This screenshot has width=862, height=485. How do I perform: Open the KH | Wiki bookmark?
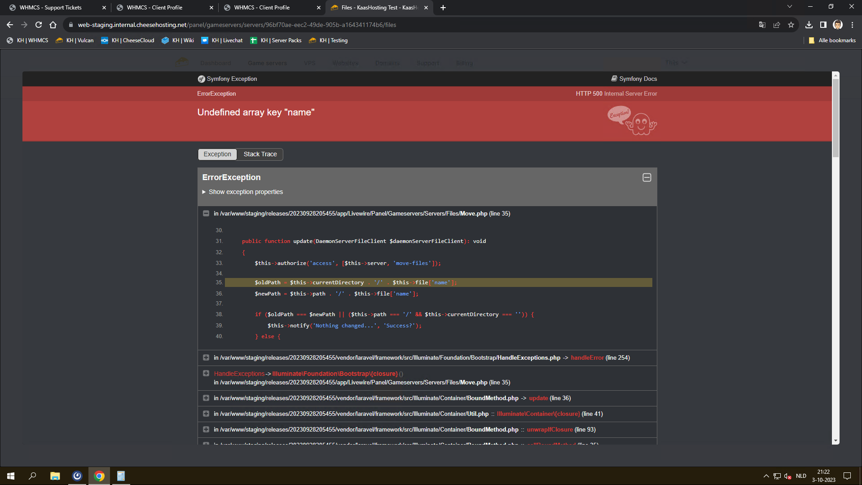pos(178,40)
